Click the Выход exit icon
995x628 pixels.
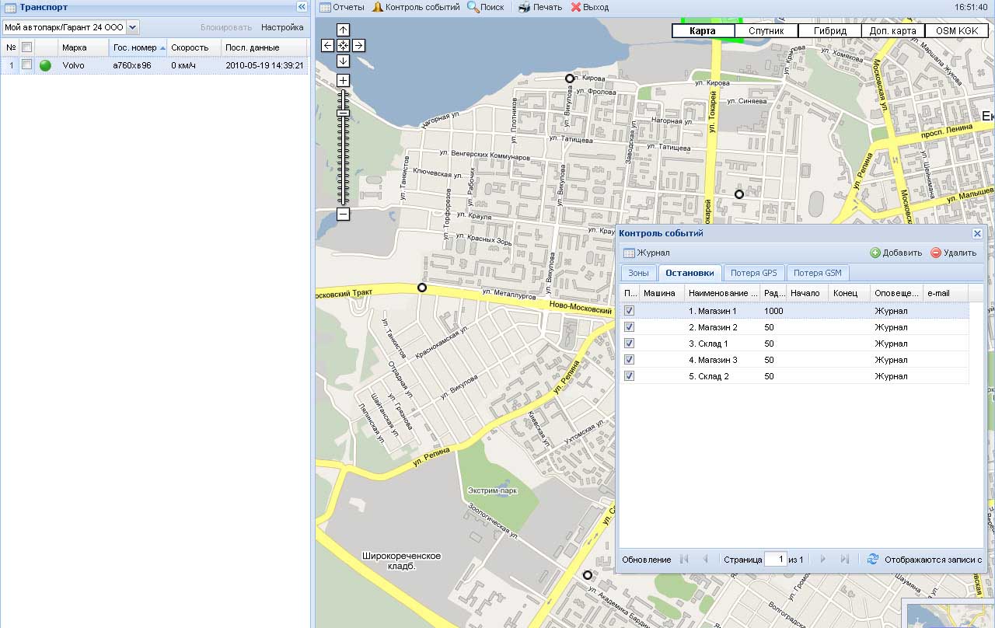(576, 7)
